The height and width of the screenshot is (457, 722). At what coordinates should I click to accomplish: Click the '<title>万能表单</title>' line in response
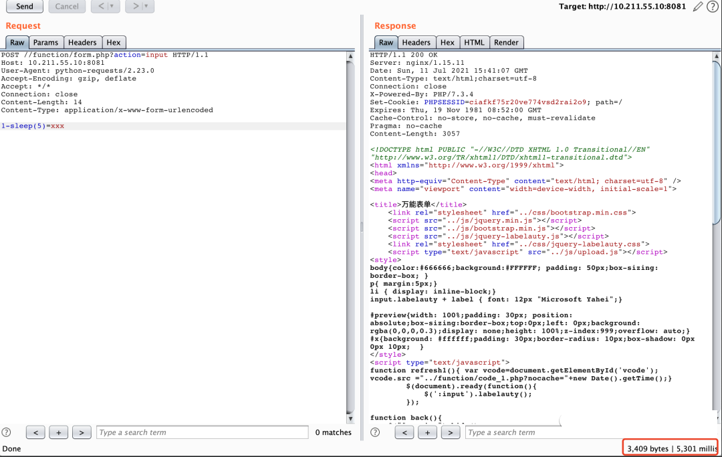pos(418,204)
